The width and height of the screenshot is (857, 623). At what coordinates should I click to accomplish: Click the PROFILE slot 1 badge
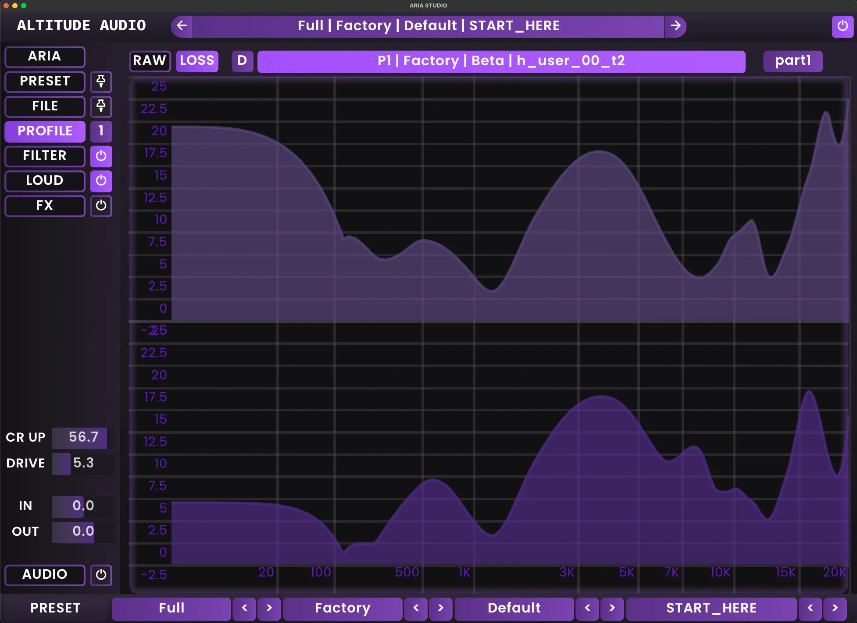101,131
